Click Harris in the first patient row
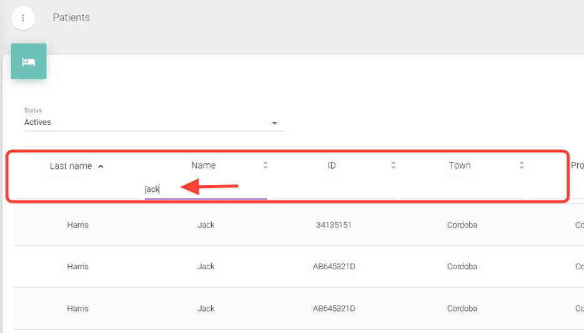 tap(78, 225)
